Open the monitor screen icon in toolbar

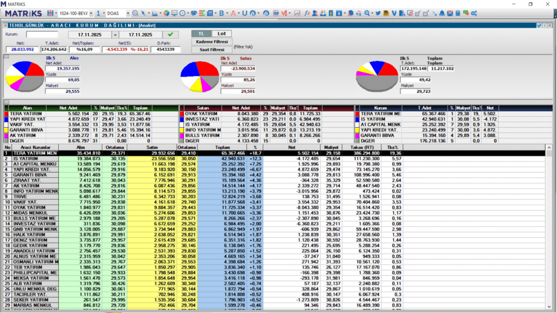click(x=174, y=13)
